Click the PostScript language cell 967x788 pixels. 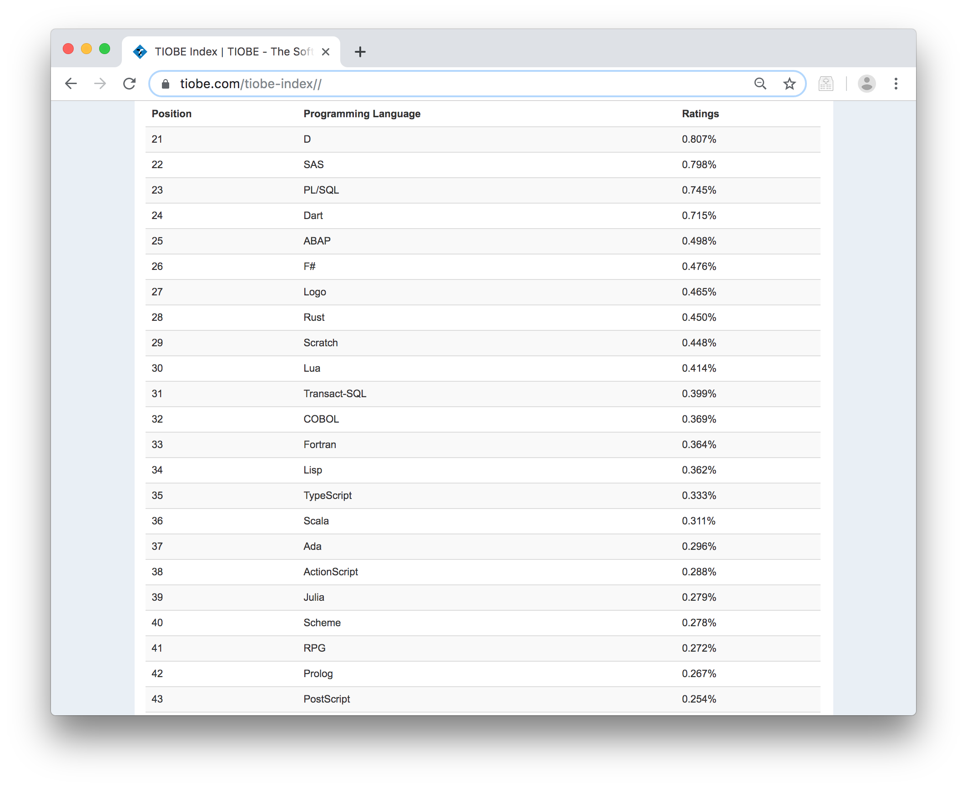click(327, 699)
